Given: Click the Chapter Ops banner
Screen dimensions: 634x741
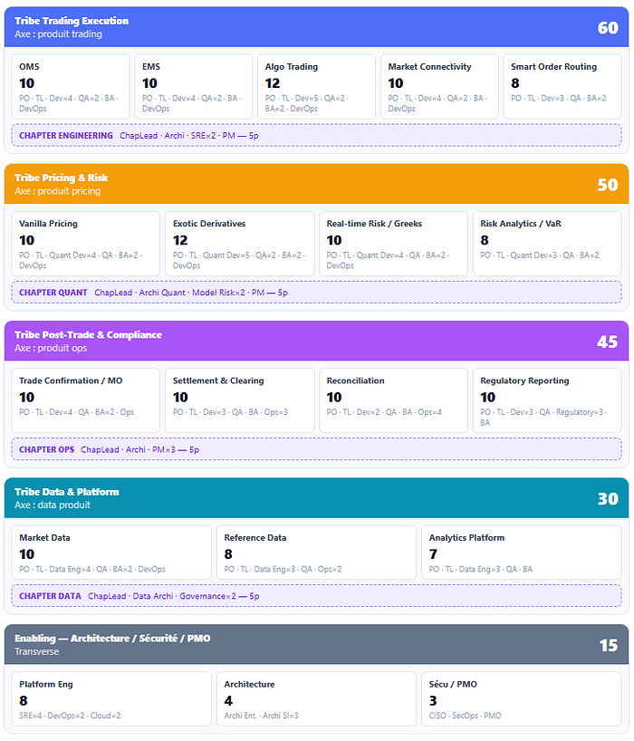Looking at the screenshot, I should pyautogui.click(x=316, y=449).
